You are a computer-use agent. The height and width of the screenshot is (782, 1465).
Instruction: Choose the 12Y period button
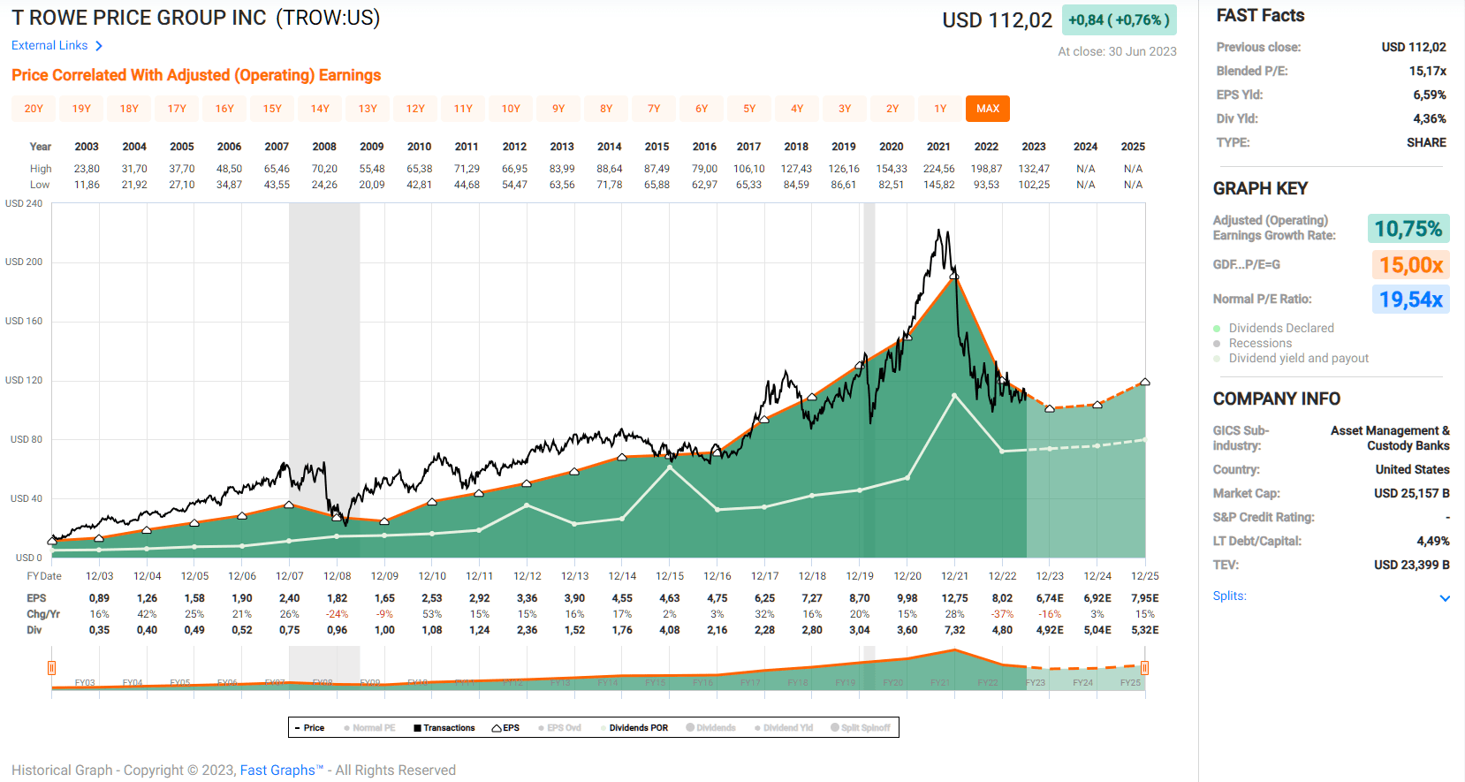click(415, 109)
